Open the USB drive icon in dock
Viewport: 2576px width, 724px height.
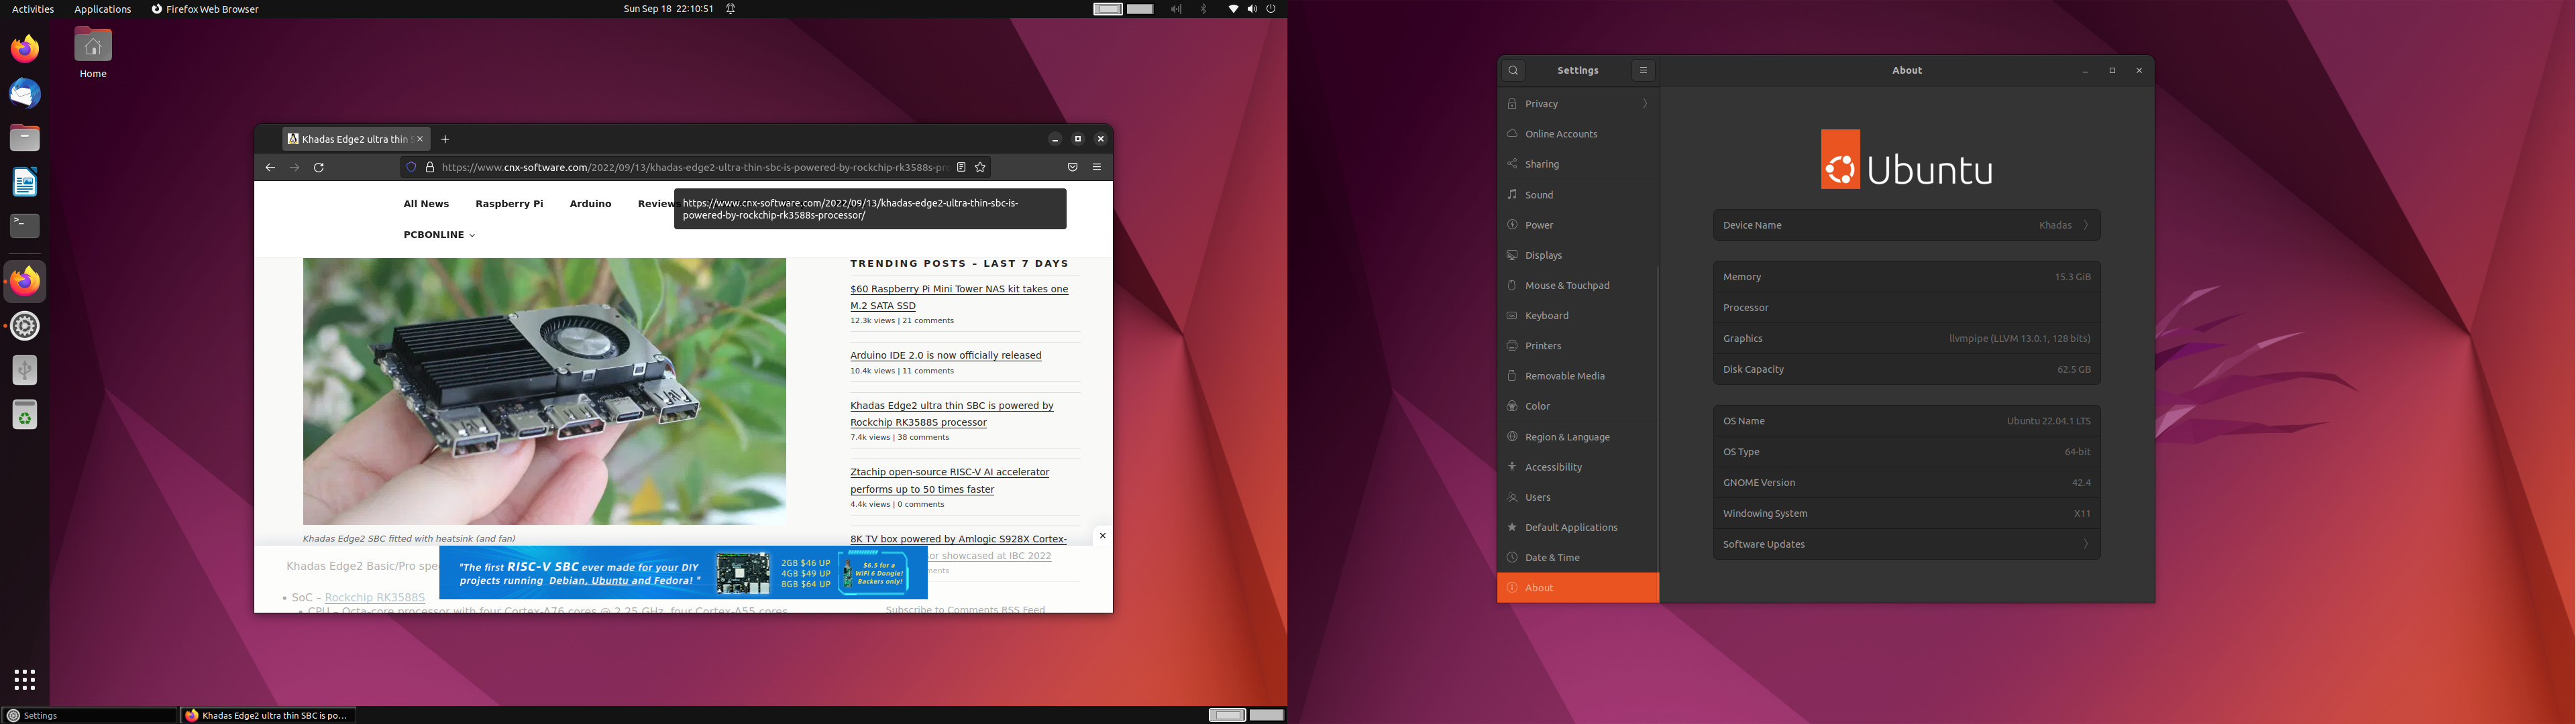pyautogui.click(x=25, y=370)
